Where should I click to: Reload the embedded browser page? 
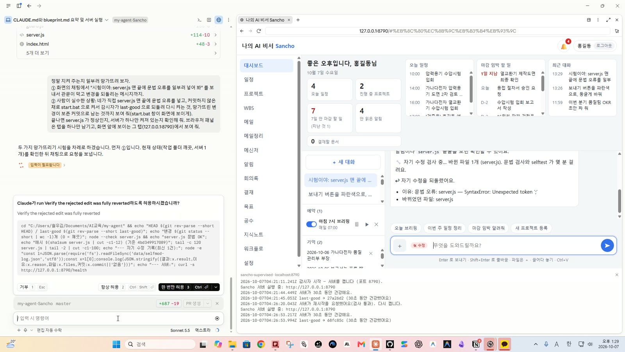pos(259,31)
